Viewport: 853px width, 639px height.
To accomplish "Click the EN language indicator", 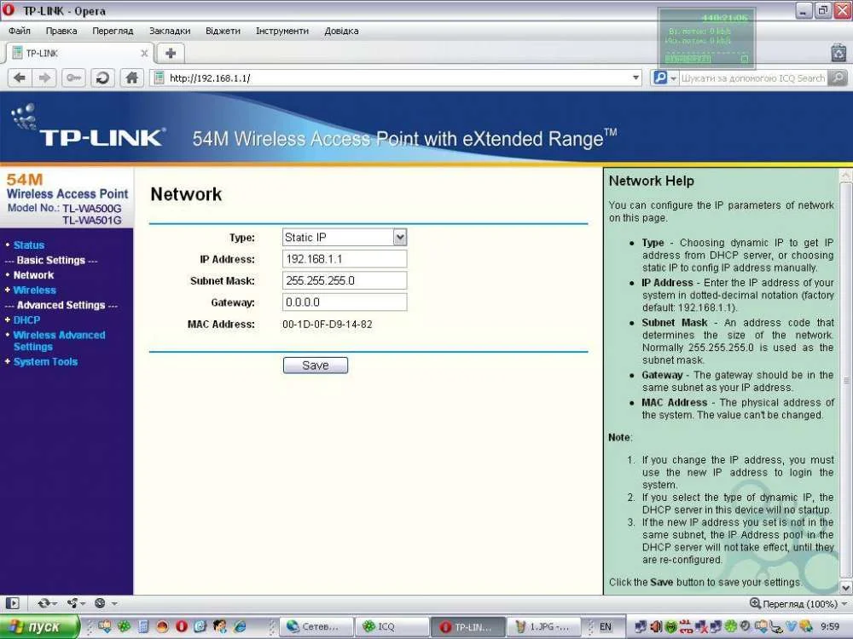I will 605,626.
